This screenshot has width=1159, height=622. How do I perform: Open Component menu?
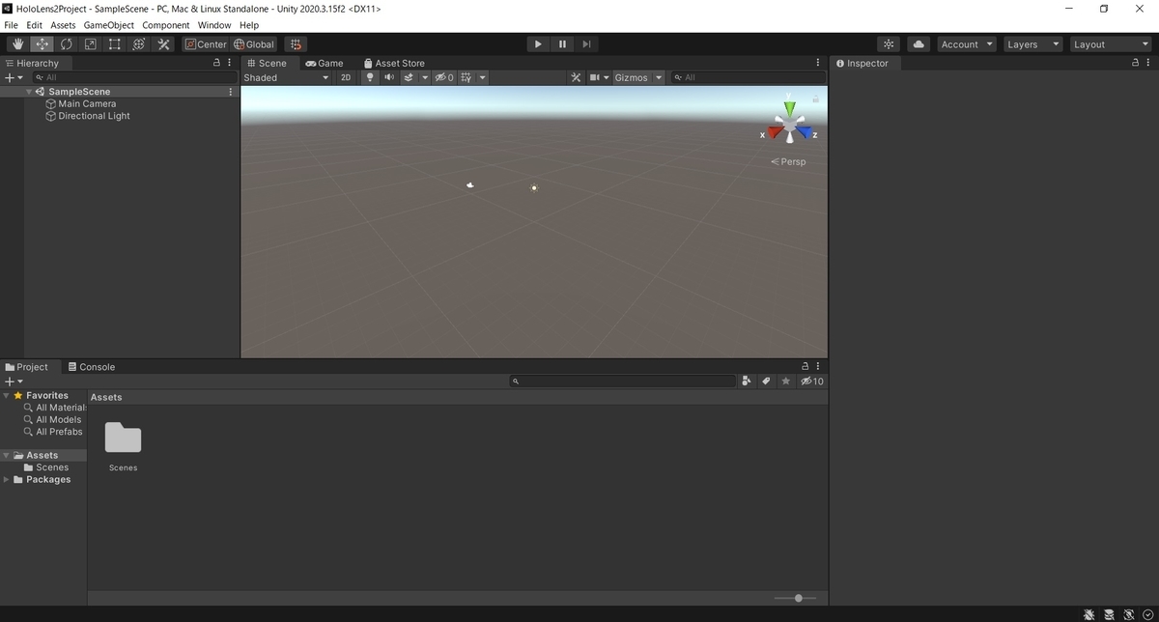point(166,25)
